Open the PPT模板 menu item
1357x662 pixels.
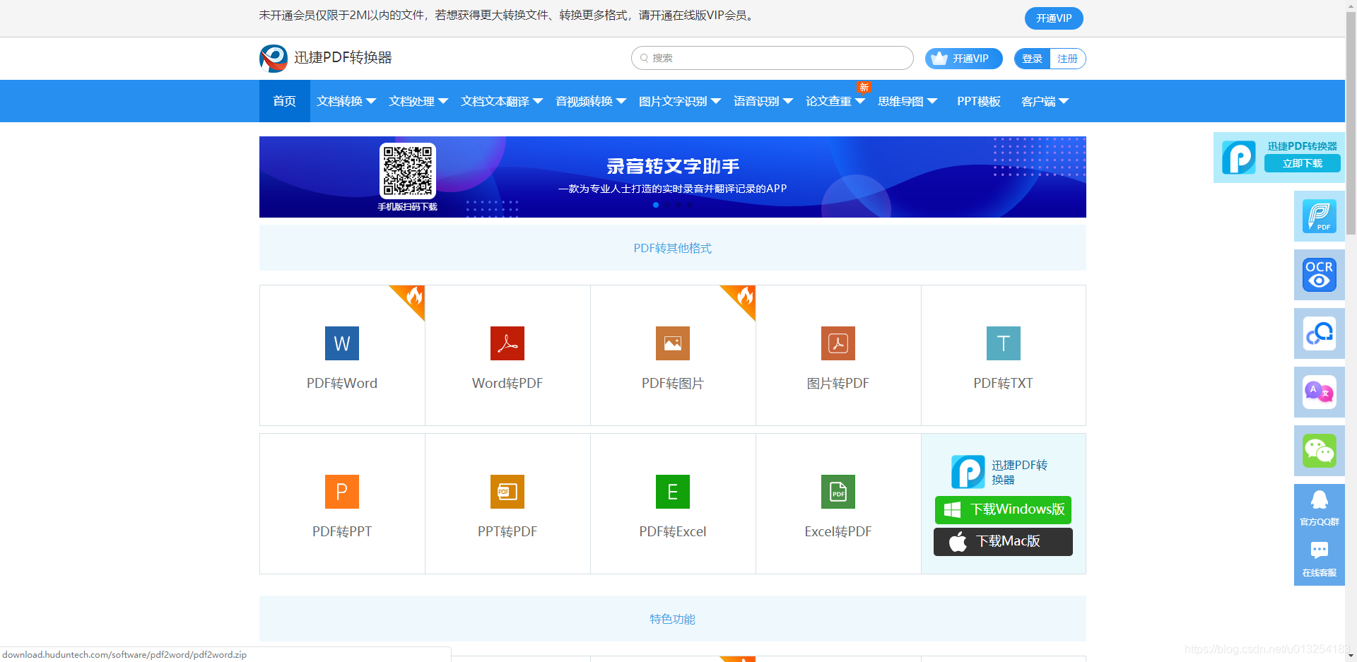click(x=979, y=101)
